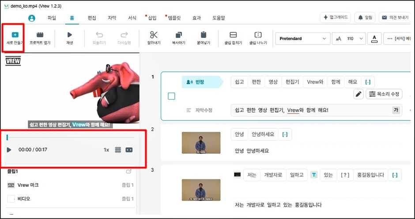Copy with the 복사하기 icon
415x219 pixels.
point(179,35)
